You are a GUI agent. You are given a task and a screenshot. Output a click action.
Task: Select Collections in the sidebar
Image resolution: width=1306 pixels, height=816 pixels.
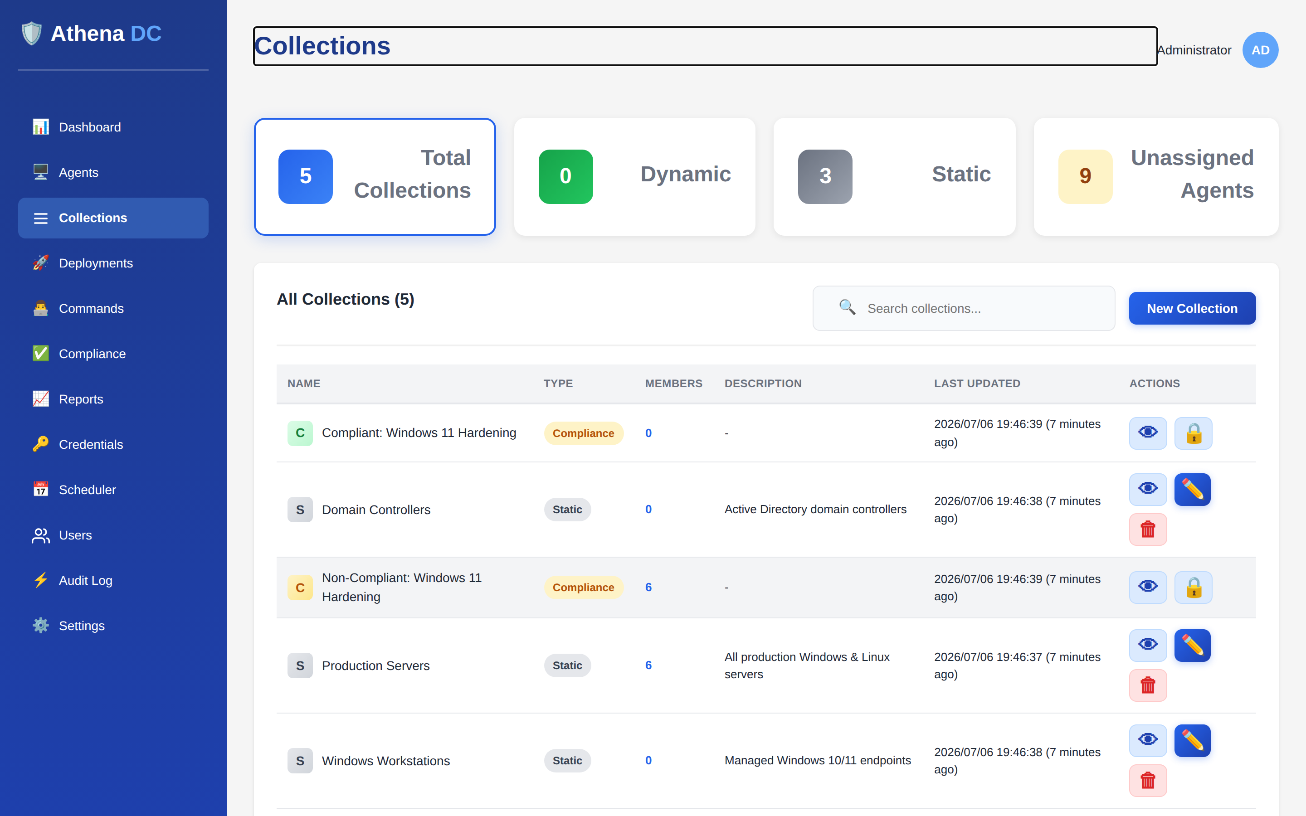click(x=113, y=218)
